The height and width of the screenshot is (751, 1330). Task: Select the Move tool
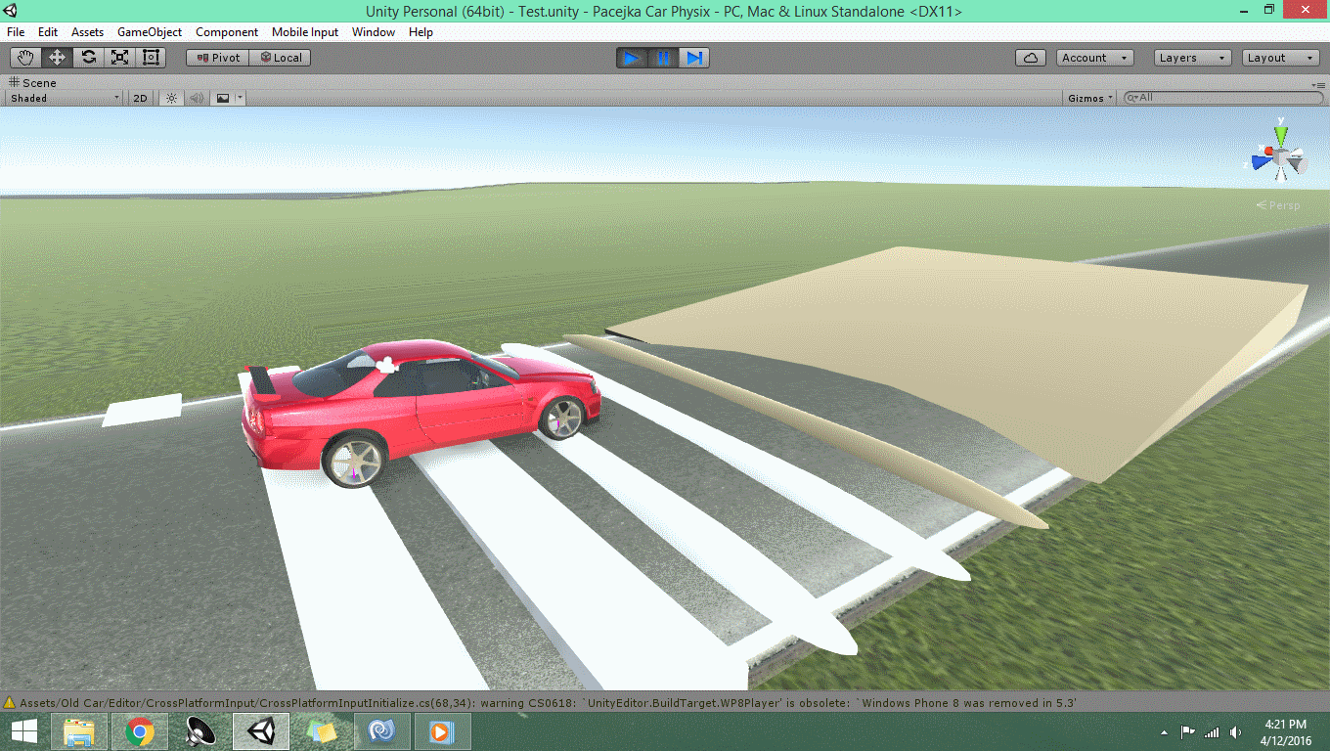[57, 58]
